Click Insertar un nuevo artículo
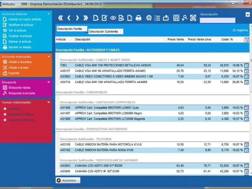This screenshot has height=189, width=252. tap(25, 19)
